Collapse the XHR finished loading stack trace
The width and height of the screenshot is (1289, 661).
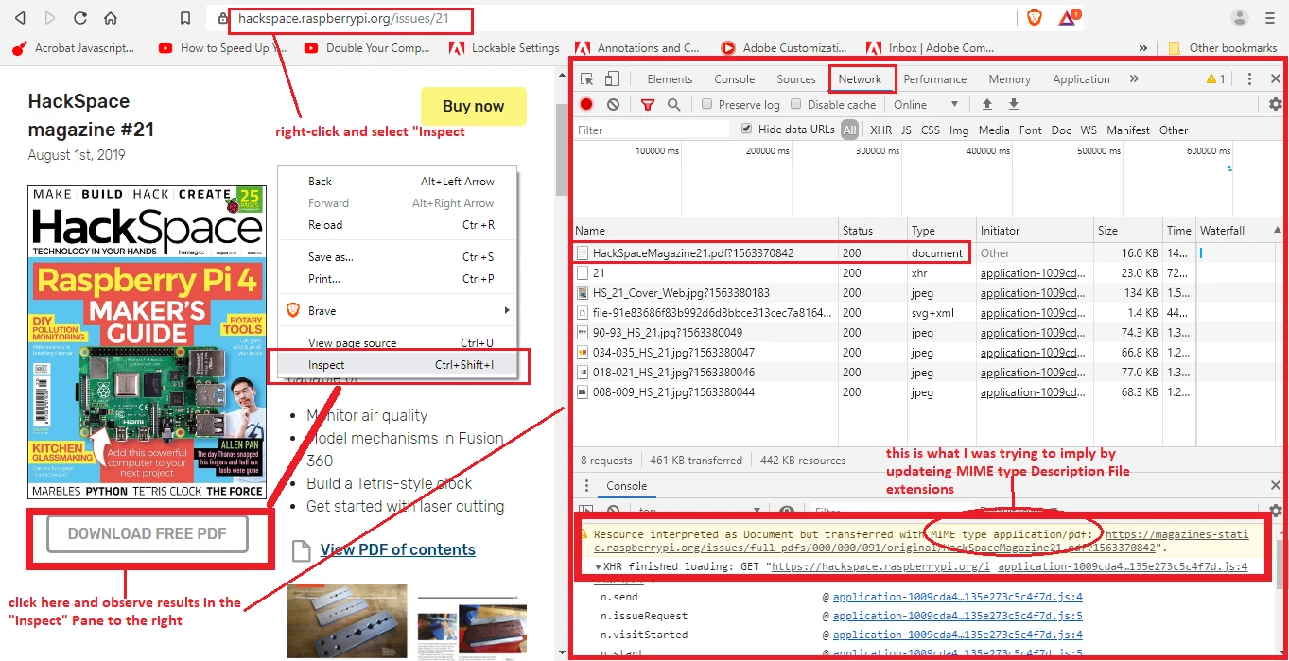coord(598,567)
